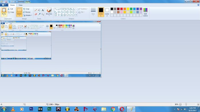Click the Copy button

(x=11, y=12)
